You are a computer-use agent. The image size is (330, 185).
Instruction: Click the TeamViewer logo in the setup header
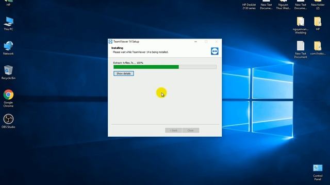[214, 51]
